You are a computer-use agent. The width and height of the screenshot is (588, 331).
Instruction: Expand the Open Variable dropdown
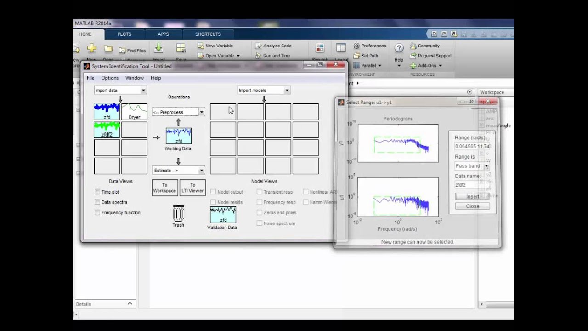[238, 56]
